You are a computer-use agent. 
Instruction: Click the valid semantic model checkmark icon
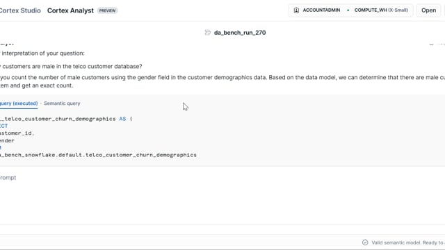tap(365, 242)
